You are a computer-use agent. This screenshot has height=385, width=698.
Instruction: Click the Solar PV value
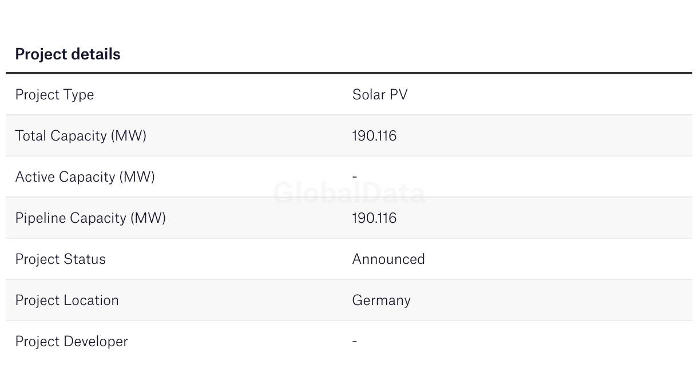coord(380,94)
